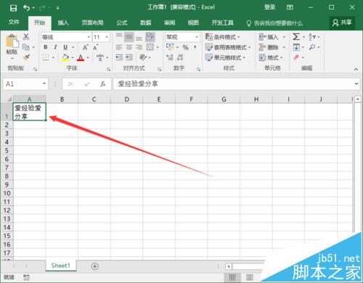
Task: Align text to middle
Action: [129, 37]
